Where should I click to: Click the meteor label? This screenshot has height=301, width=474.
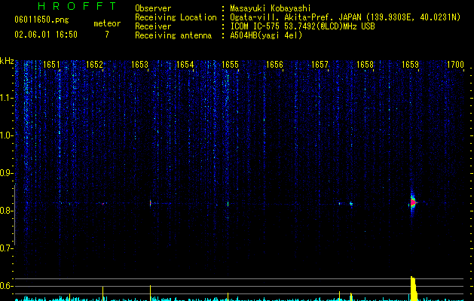(107, 23)
